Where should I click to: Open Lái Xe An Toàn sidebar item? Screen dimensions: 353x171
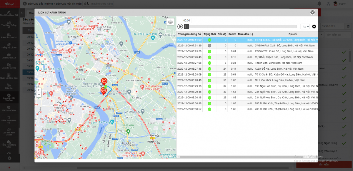point(10,108)
